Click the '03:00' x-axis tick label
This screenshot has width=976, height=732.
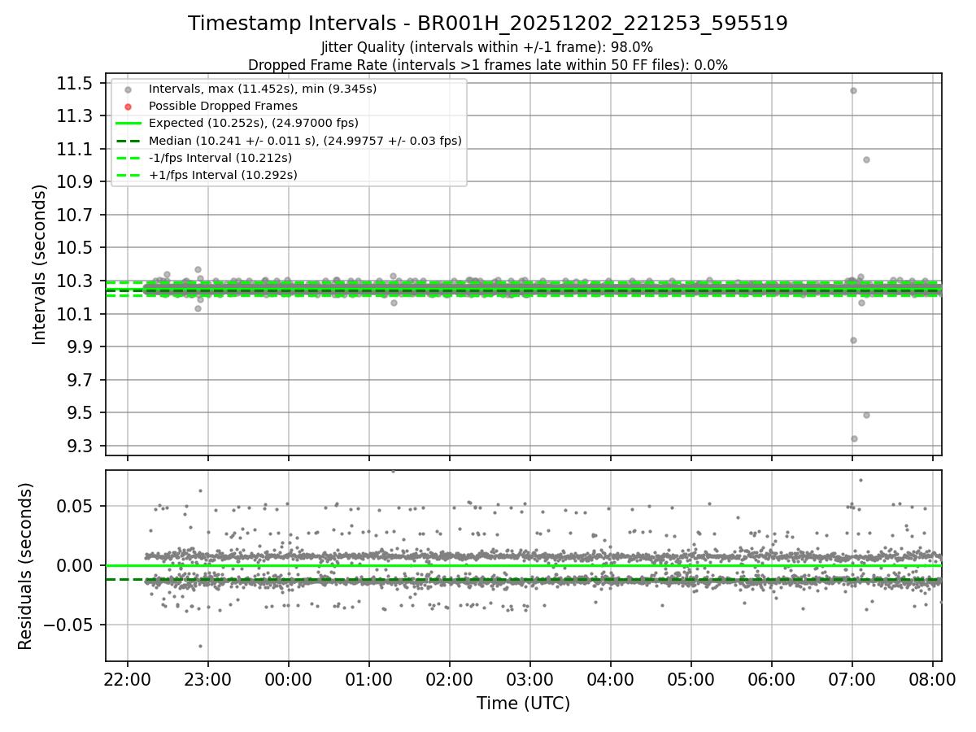pyautogui.click(x=530, y=679)
